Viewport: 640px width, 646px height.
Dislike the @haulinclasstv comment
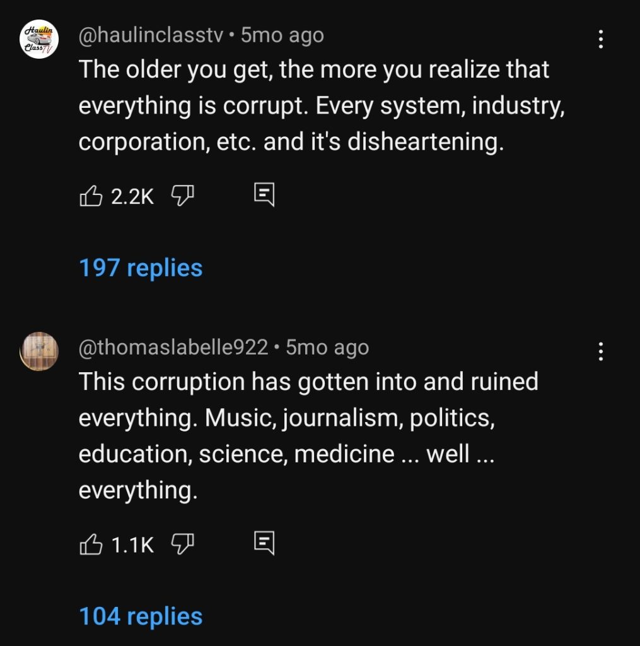coord(182,197)
